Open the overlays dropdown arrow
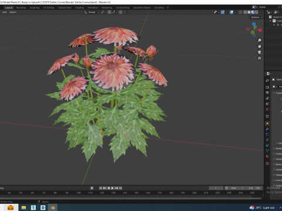Screen dimensions: 282x211 click(x=235, y=12)
